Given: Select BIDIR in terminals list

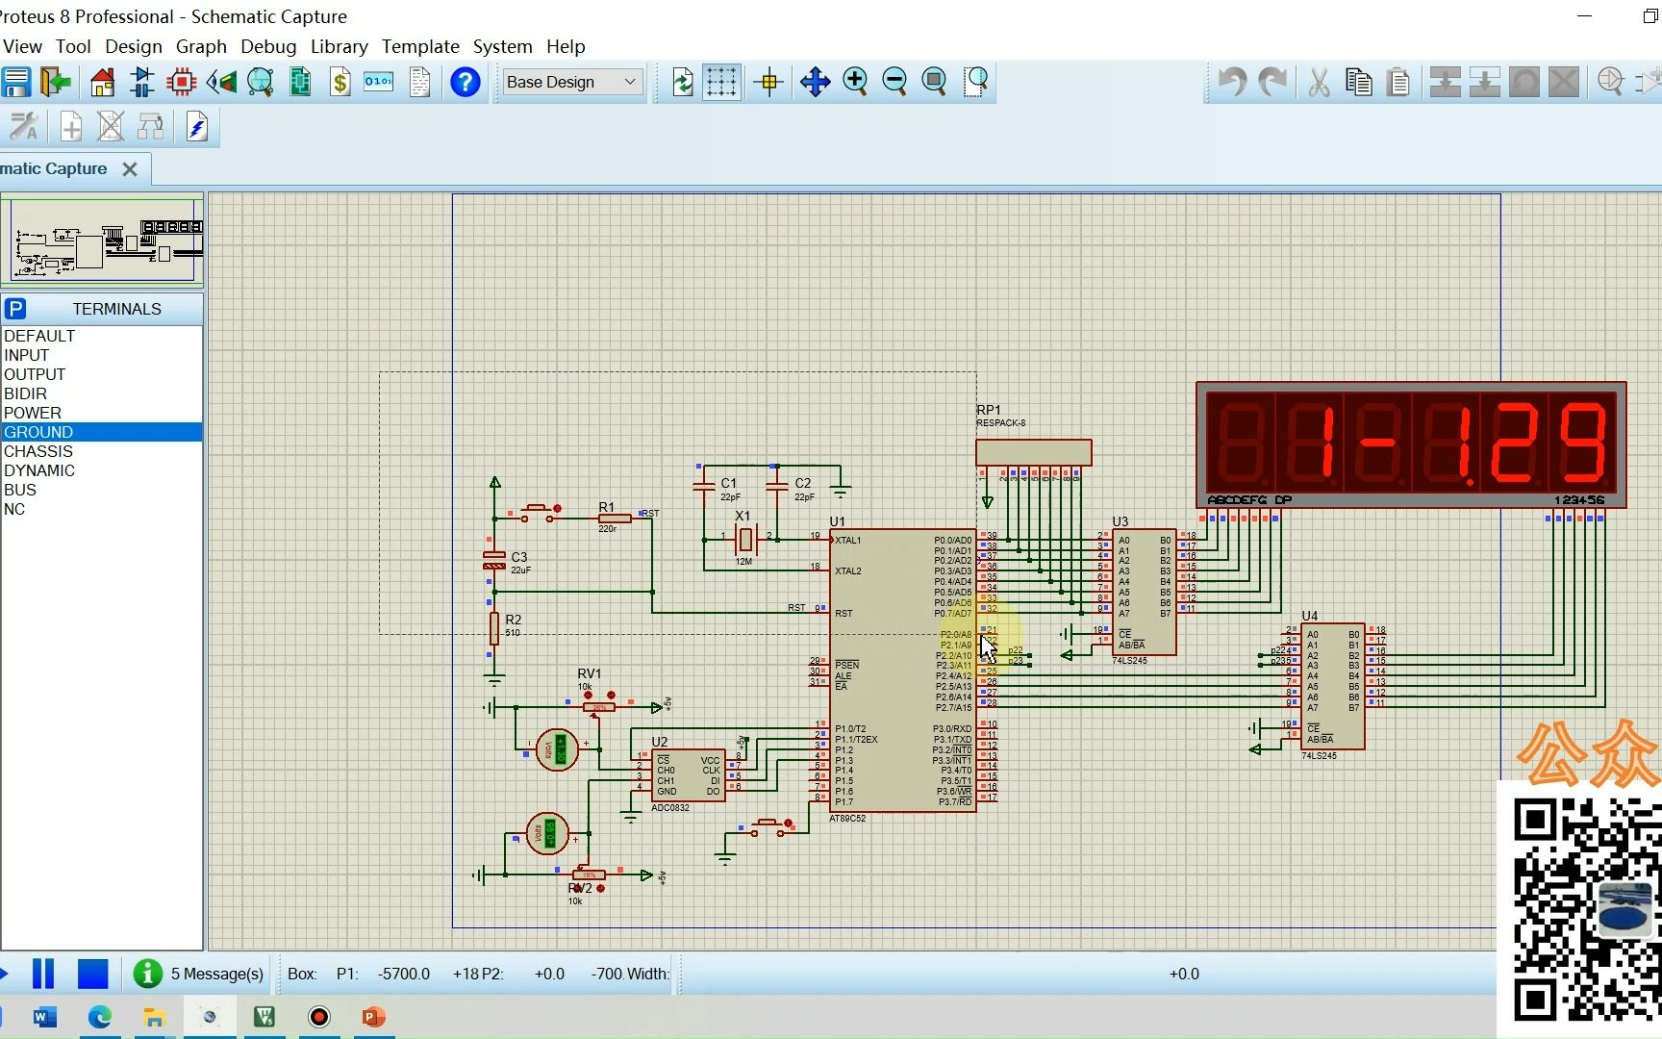Looking at the screenshot, I should point(102,393).
